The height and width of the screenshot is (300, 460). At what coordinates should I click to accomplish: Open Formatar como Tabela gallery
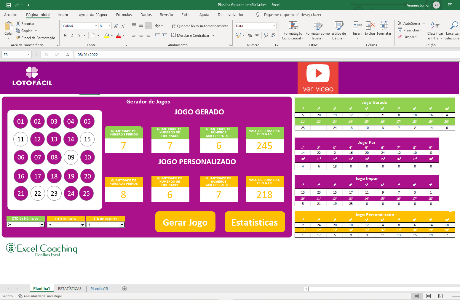tap(317, 31)
